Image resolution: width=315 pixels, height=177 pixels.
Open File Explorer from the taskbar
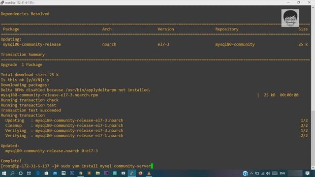[97, 173]
